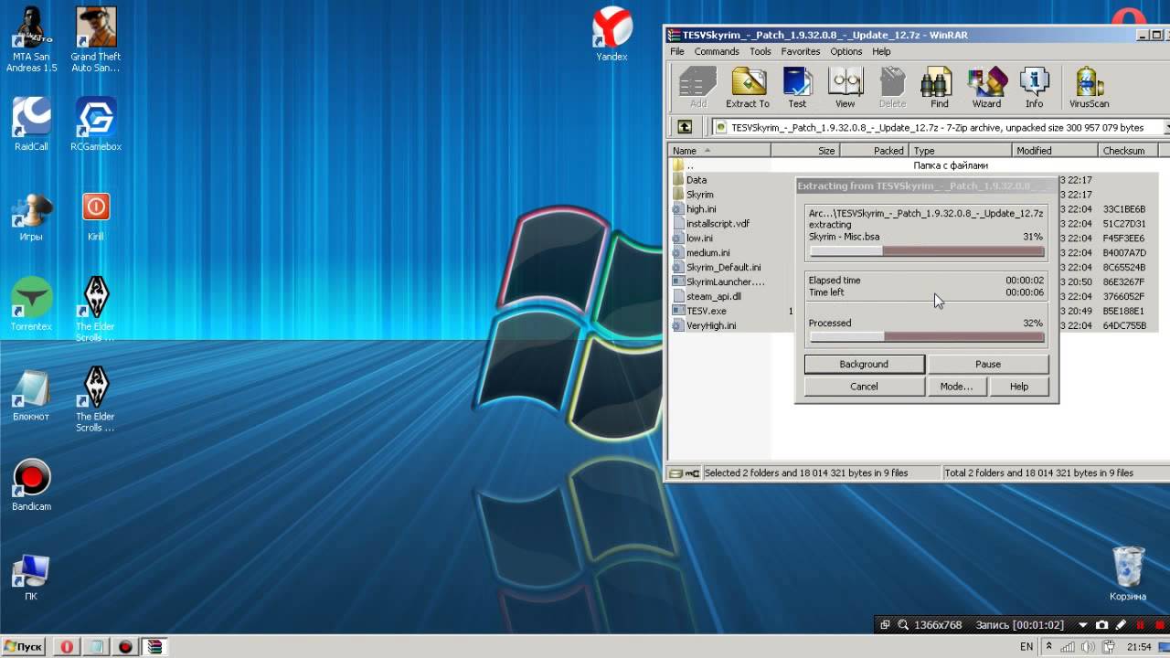Go up one folder level icon
1170x658 pixels.
point(684,127)
